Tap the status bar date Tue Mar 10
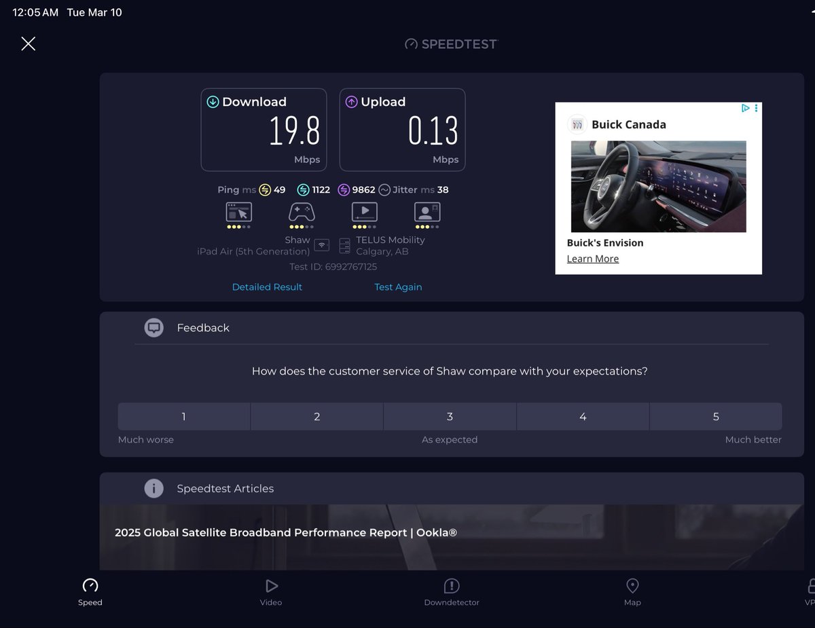 pos(94,12)
